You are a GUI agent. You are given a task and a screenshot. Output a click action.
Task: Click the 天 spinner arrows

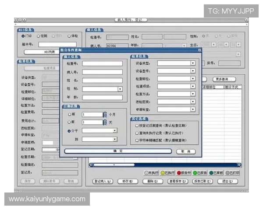(x=105, y=122)
